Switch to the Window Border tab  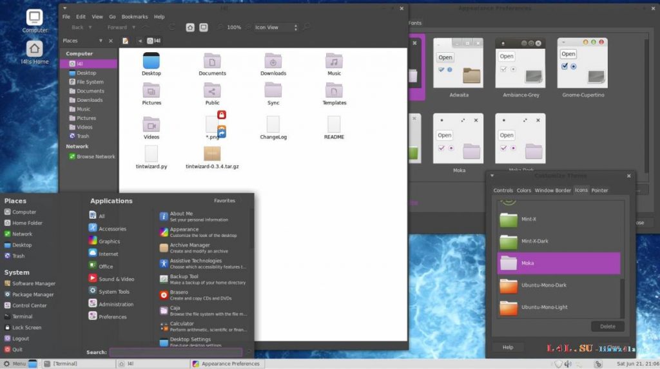552,191
